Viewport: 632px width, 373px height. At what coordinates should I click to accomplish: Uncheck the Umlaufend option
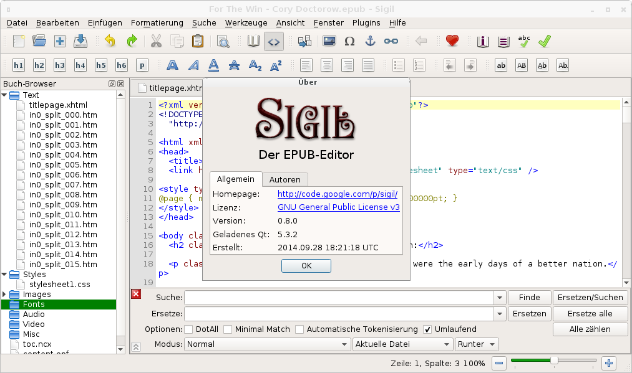click(x=427, y=329)
